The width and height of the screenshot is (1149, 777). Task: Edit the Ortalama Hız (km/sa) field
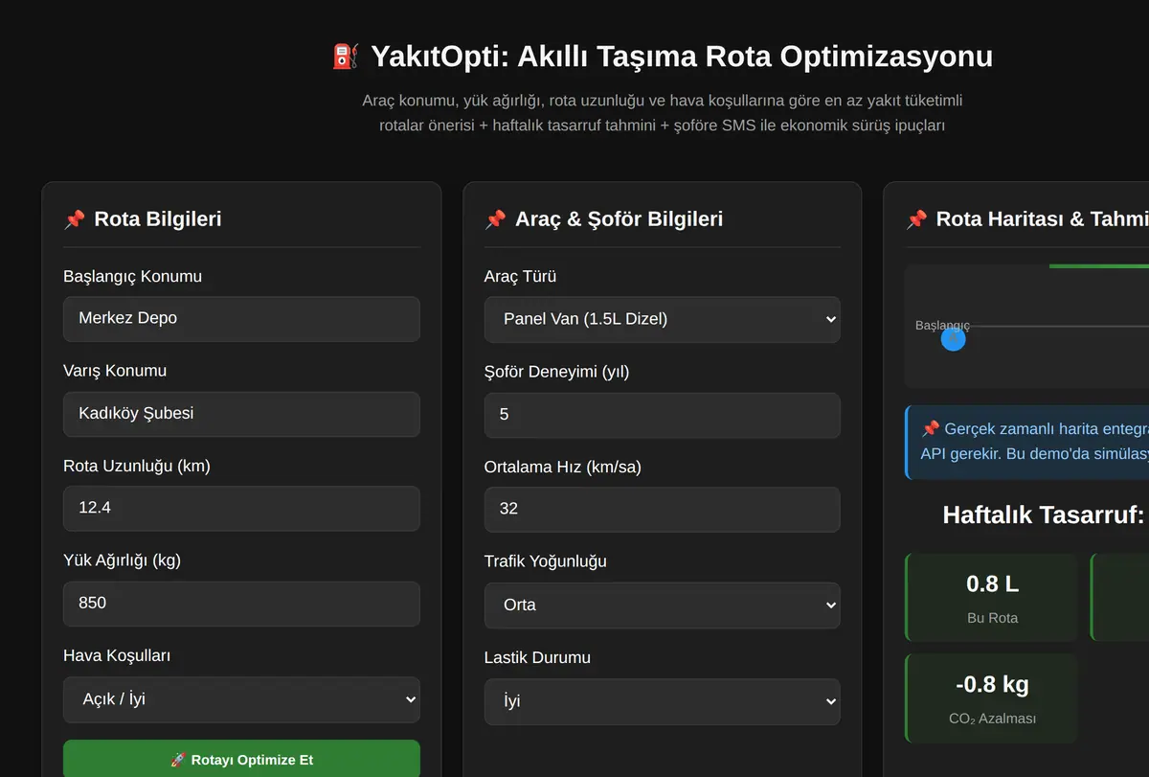tap(663, 510)
